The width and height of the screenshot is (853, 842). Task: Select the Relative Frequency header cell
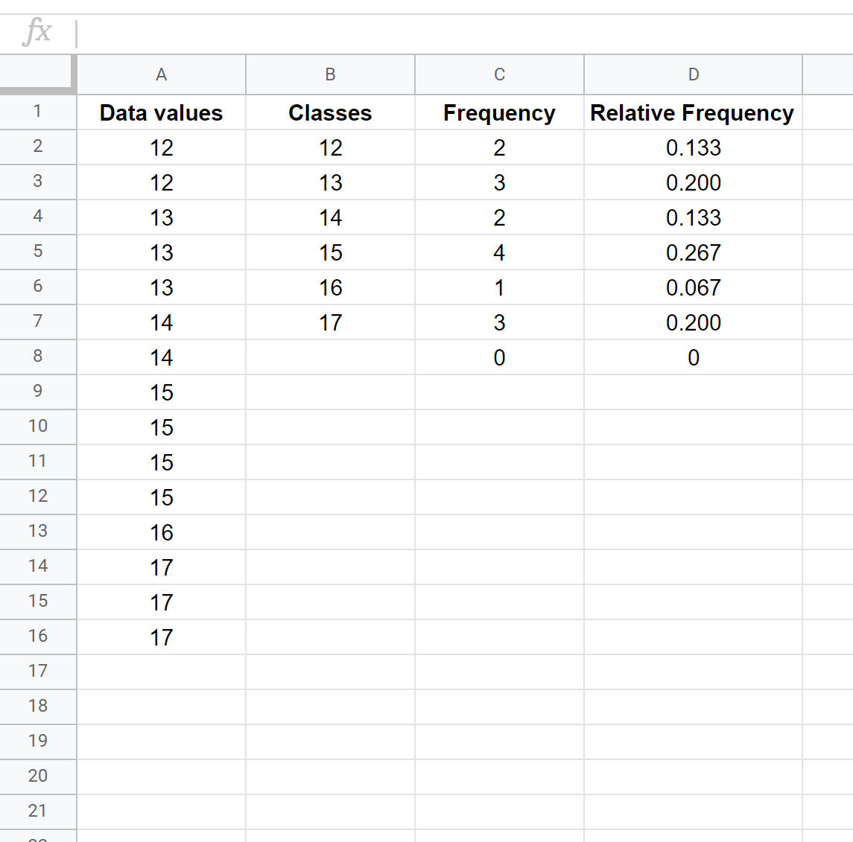[693, 112]
